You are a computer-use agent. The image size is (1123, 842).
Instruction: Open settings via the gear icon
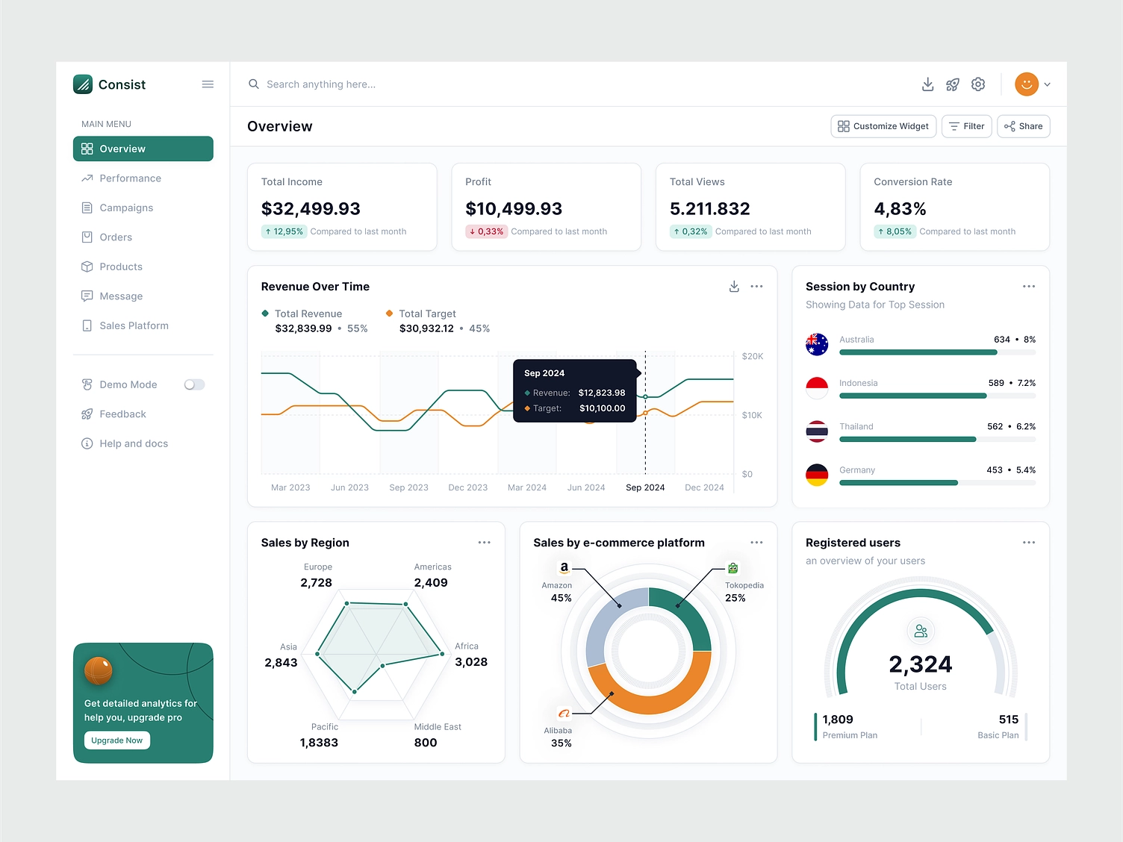[978, 84]
